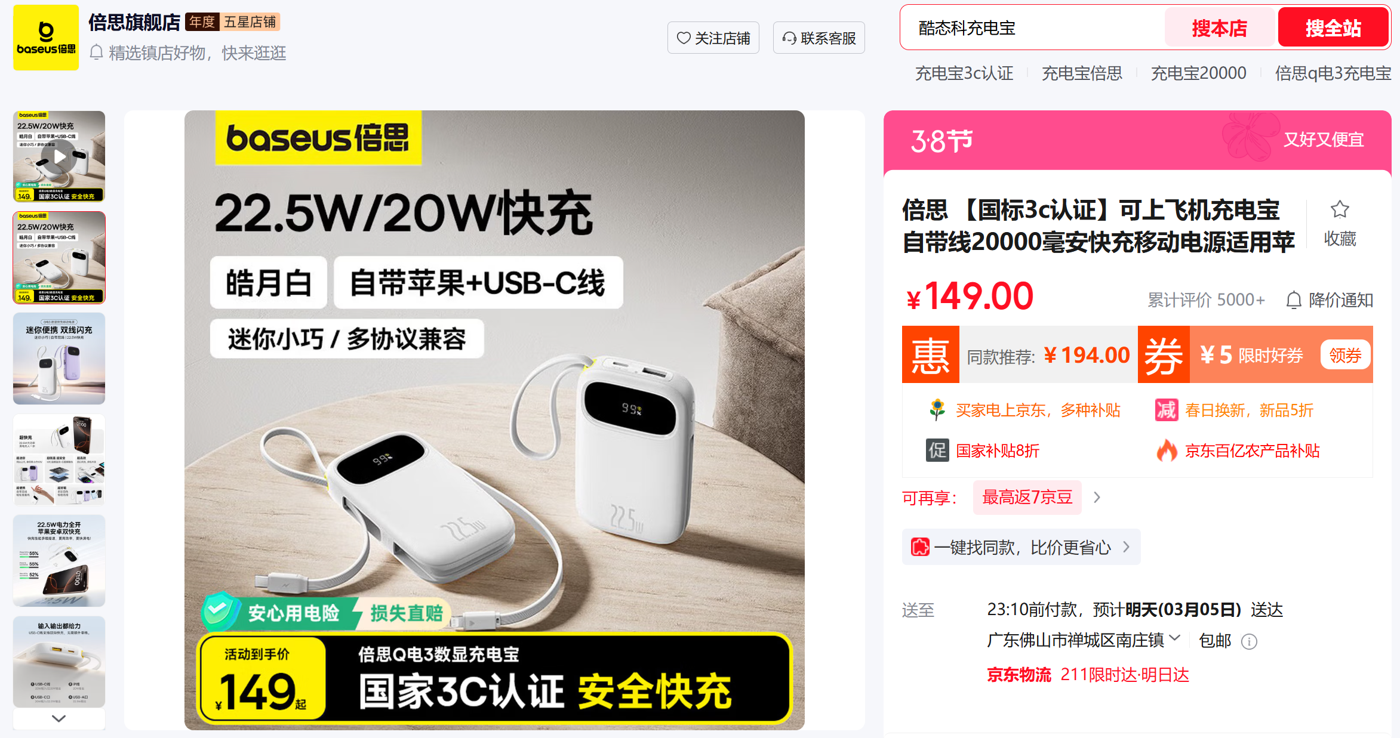Click the star icon to favorite the product
This screenshot has height=738, width=1400.
1340,209
